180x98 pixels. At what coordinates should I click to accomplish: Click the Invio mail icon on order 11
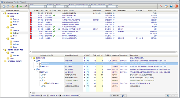(59, 29)
